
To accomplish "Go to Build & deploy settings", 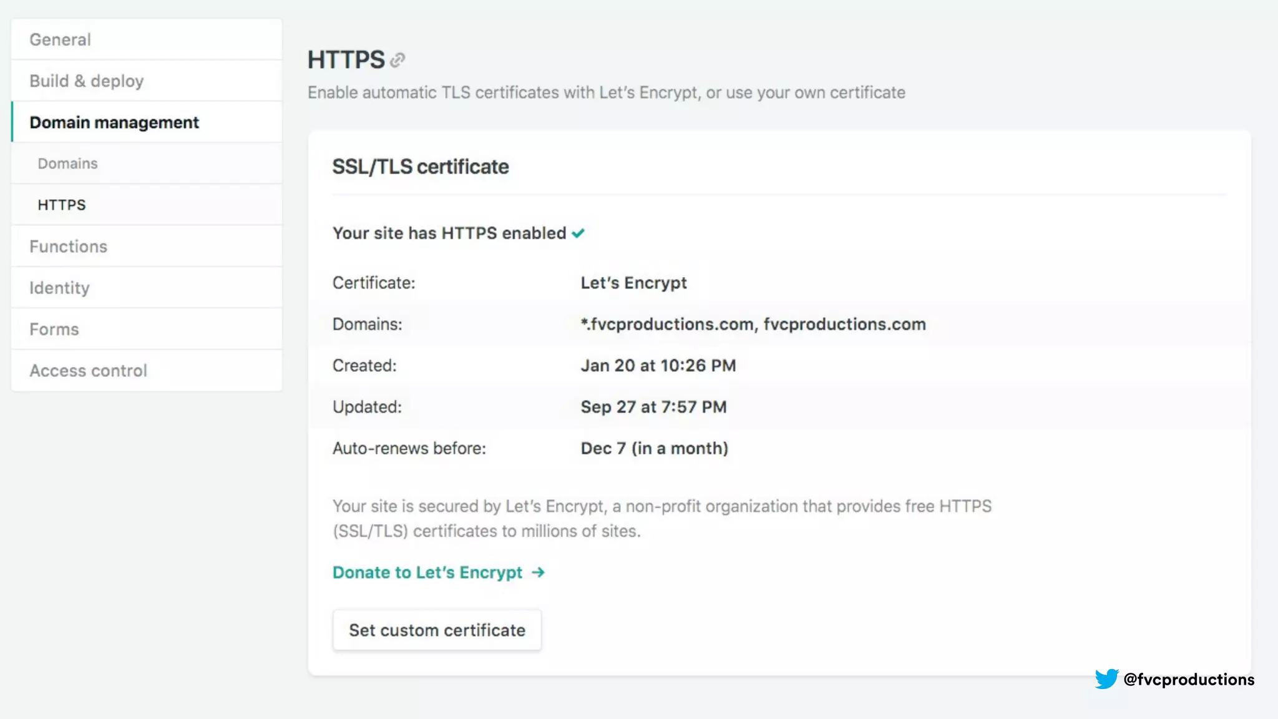I will (x=86, y=81).
